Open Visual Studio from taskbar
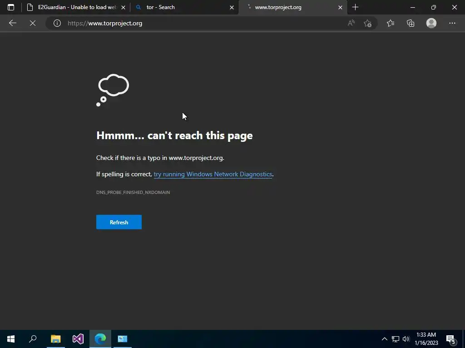 78,339
